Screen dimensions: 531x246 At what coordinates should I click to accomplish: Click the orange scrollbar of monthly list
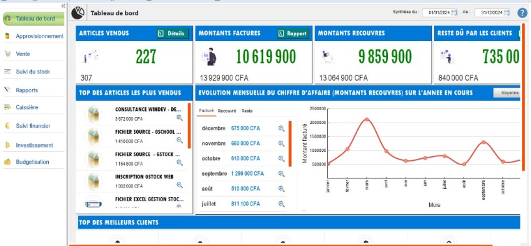(290, 144)
